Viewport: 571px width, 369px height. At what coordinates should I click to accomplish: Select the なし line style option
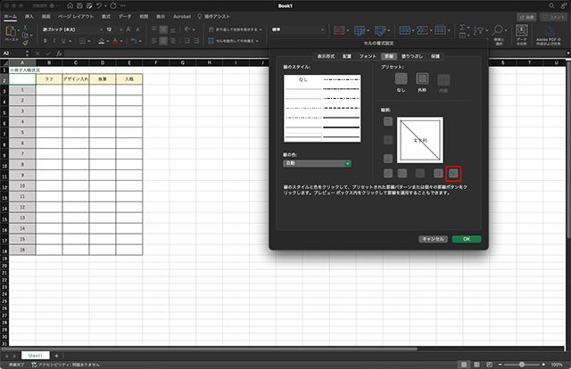[x=302, y=80]
